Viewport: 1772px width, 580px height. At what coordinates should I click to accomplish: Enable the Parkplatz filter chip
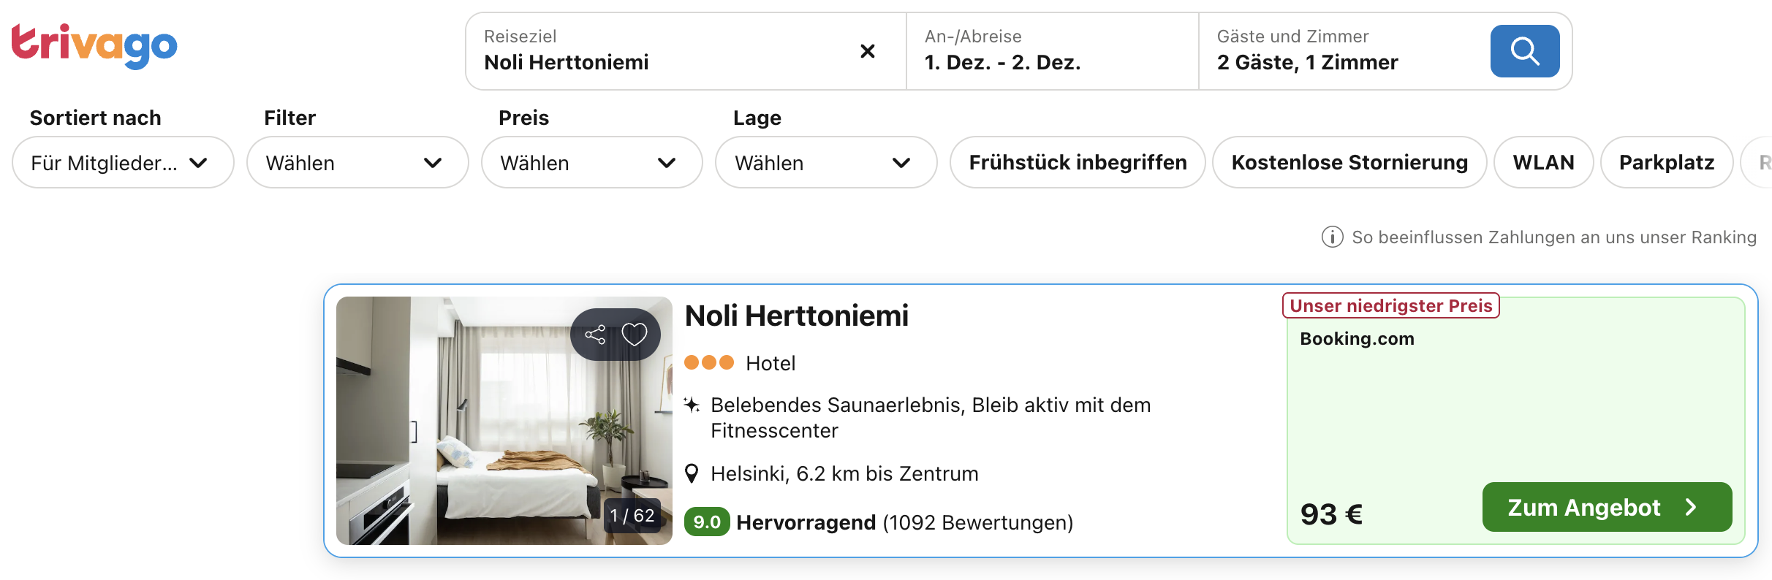1666,162
